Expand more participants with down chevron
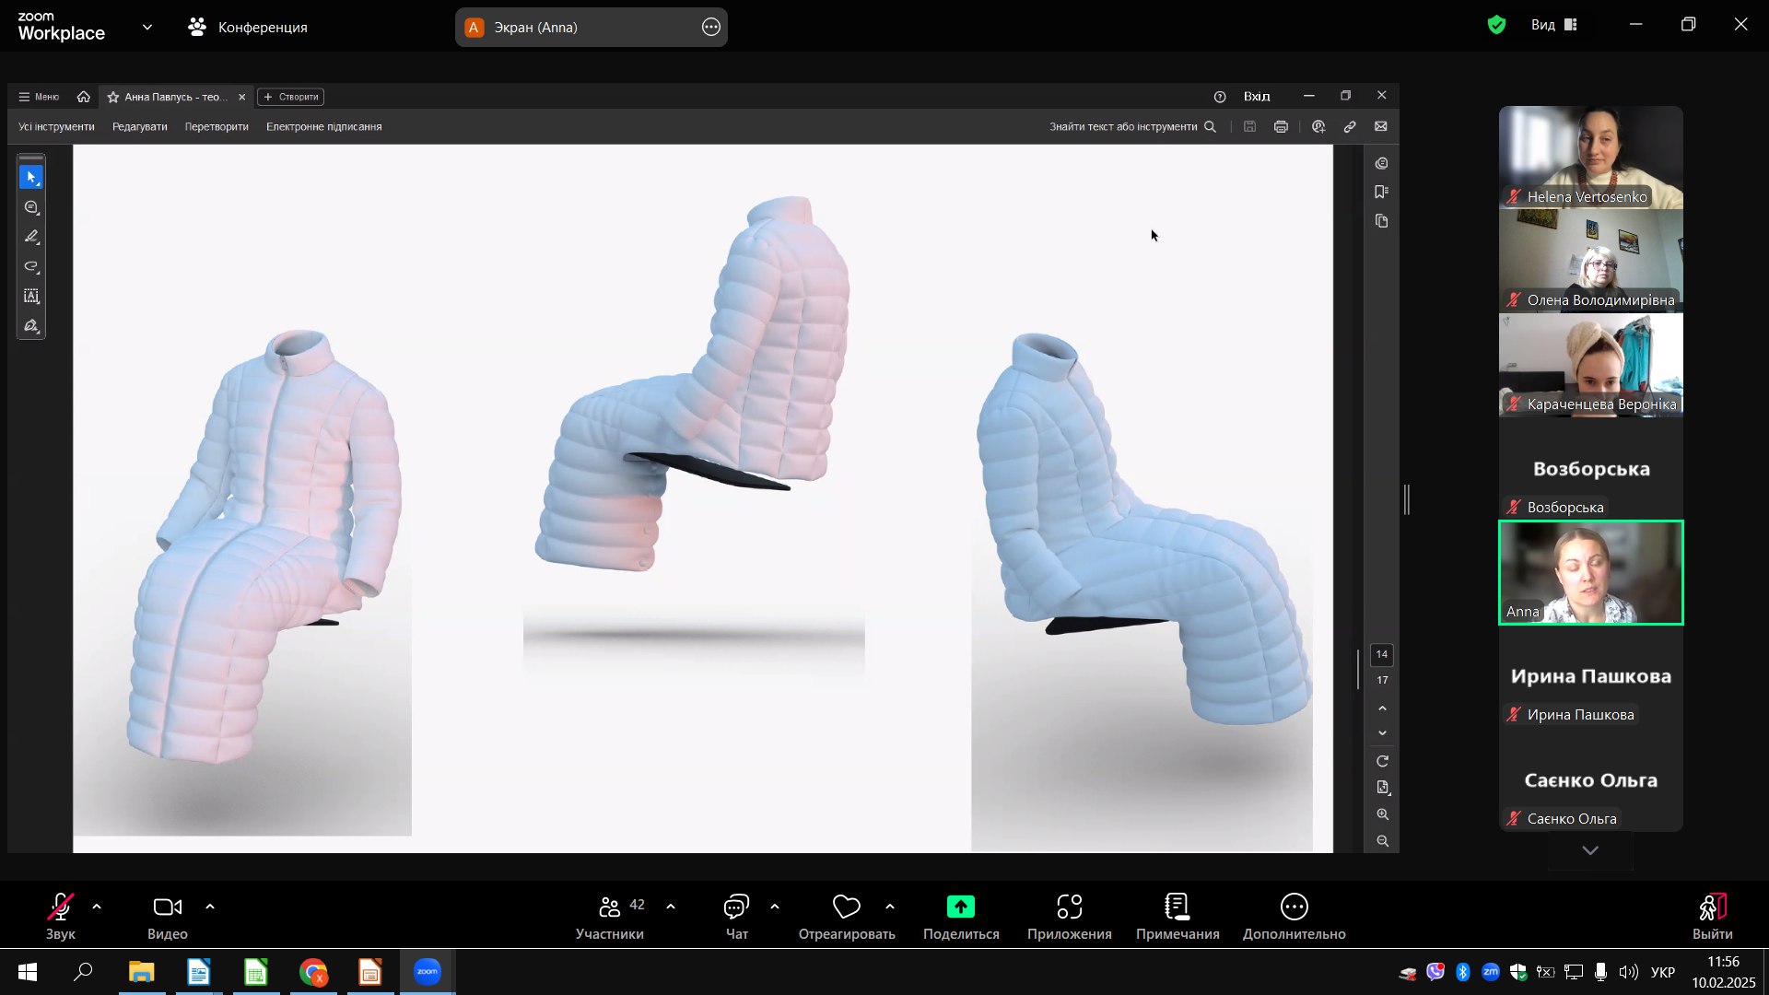The height and width of the screenshot is (995, 1769). 1589,850
